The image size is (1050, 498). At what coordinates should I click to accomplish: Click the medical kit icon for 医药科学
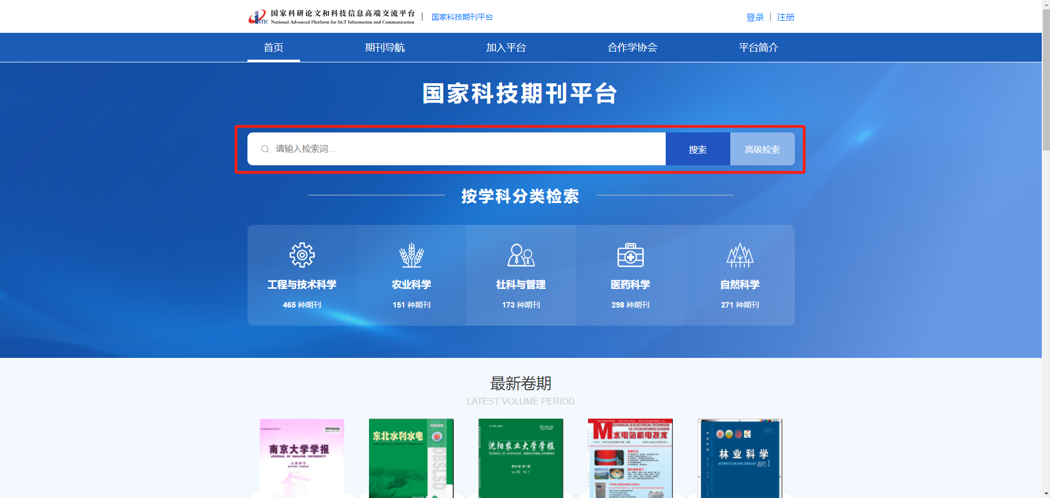(631, 255)
